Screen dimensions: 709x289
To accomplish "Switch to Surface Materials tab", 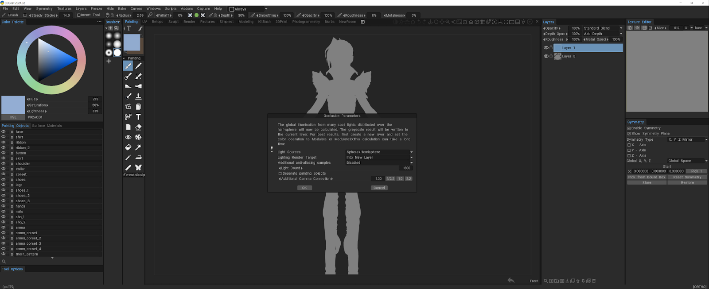I will [47, 126].
